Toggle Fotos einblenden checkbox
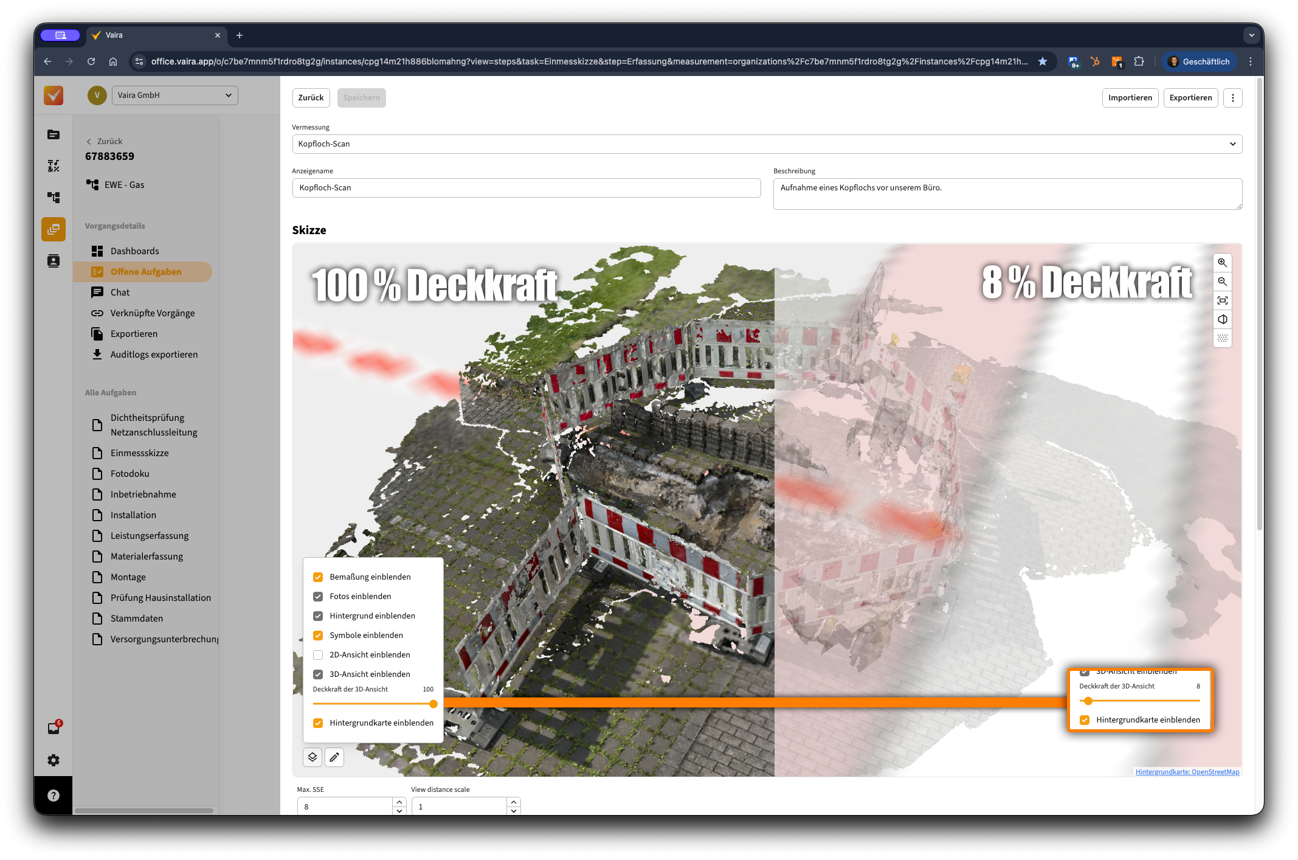Screen dimensions: 1298x860 click(x=318, y=597)
